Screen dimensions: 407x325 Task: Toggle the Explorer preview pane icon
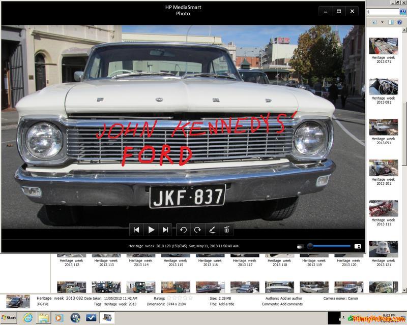pos(391,22)
